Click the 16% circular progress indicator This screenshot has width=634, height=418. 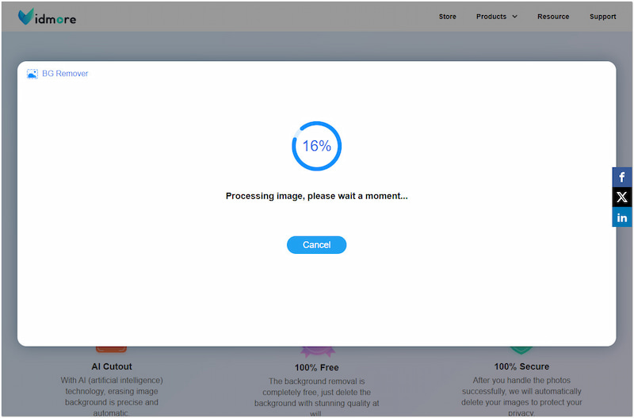[x=316, y=146]
